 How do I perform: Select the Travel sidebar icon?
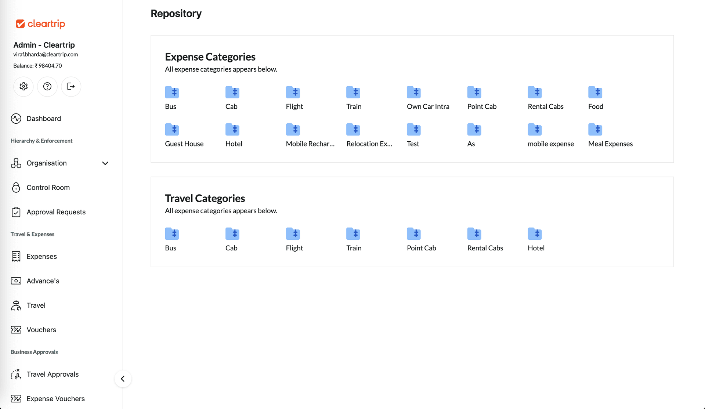[16, 305]
